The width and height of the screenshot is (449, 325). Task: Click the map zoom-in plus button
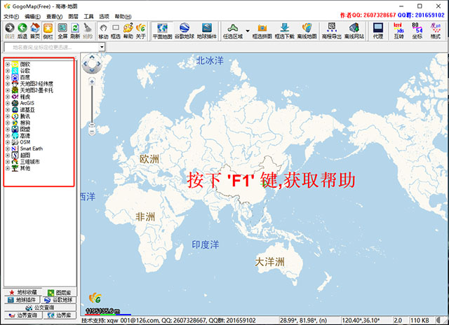(x=92, y=82)
